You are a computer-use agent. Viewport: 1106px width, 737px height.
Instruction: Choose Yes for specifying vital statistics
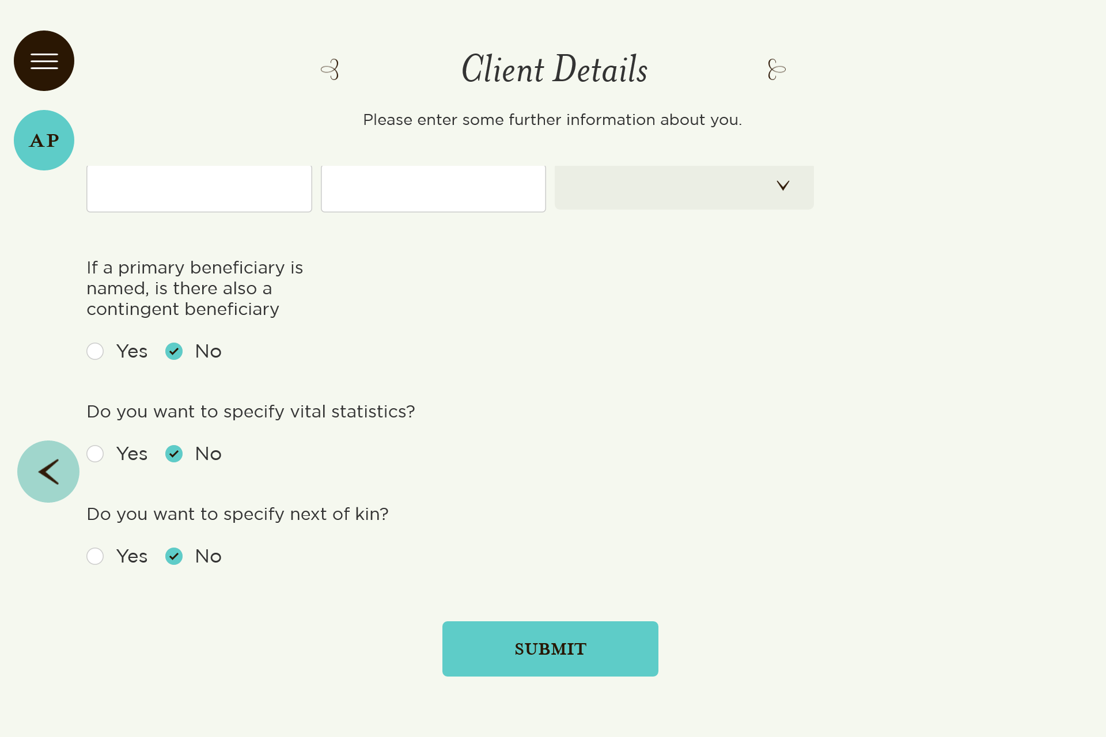pyautogui.click(x=95, y=454)
